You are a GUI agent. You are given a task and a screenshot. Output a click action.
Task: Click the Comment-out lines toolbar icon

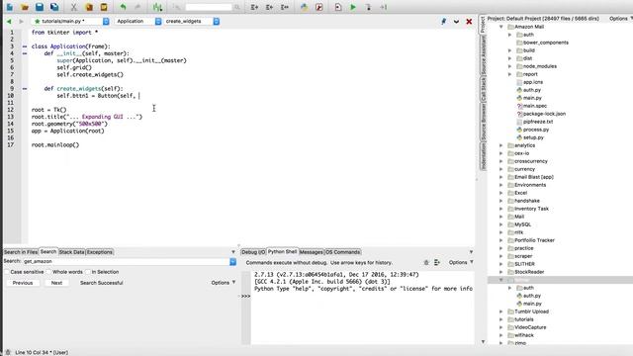pyautogui.click(x=285, y=7)
